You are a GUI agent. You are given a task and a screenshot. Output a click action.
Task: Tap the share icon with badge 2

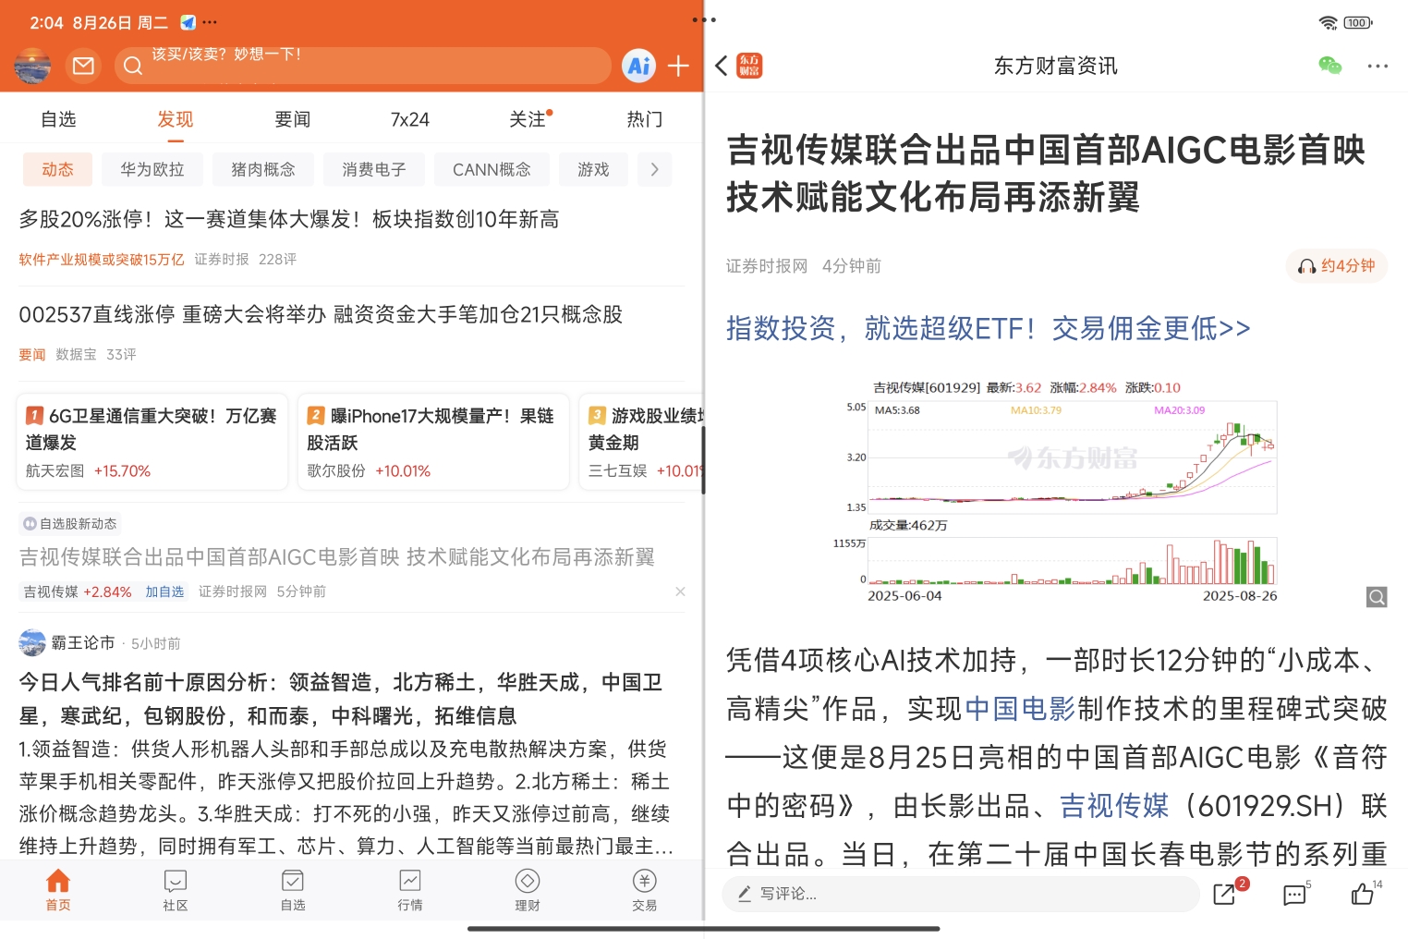(1225, 894)
